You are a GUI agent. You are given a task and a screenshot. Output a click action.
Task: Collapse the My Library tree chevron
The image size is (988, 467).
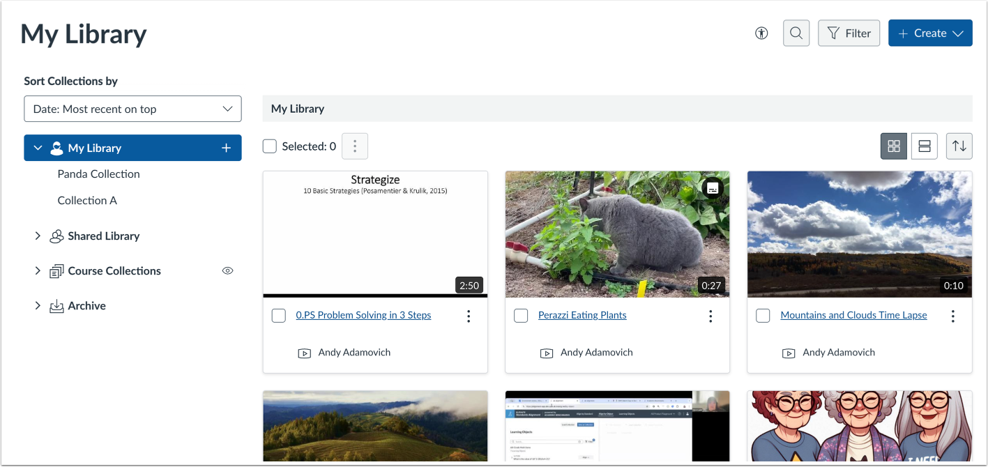point(38,148)
